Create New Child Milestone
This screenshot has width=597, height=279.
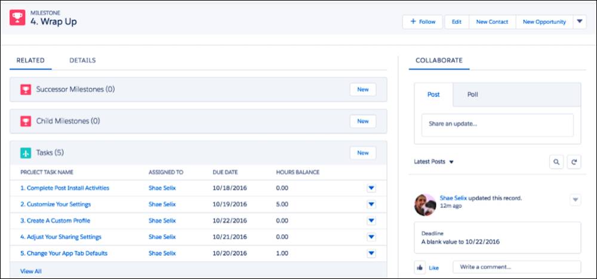pos(363,121)
